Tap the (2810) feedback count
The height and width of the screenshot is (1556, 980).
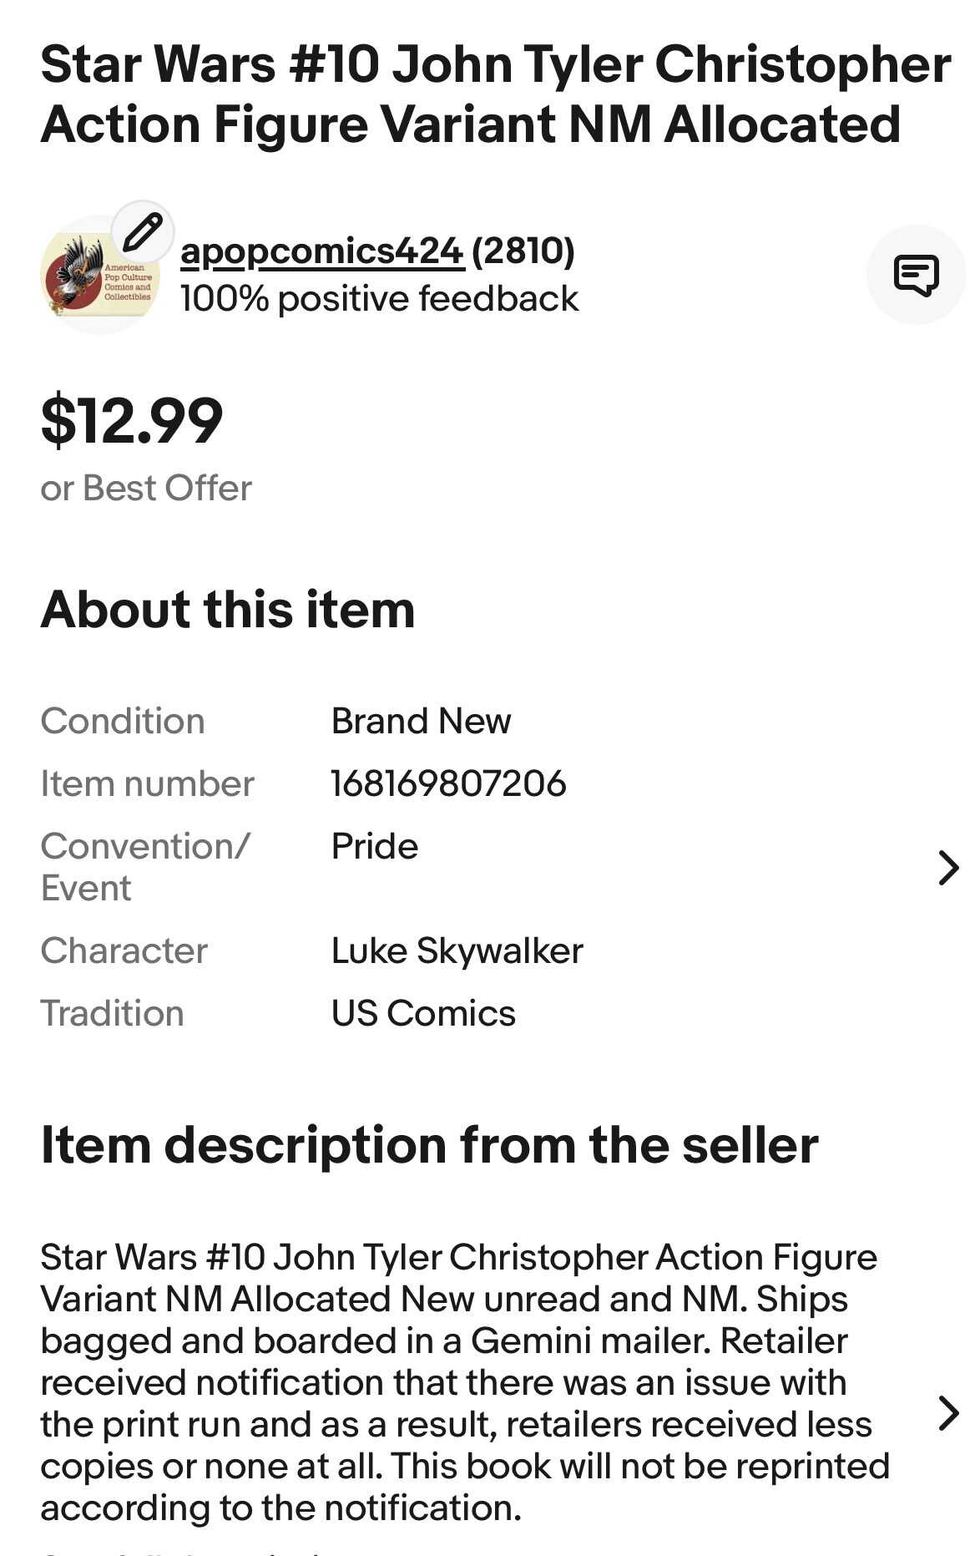pyautogui.click(x=523, y=251)
